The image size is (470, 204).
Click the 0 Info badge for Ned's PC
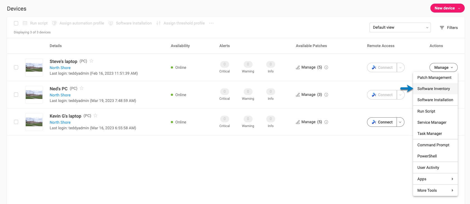pyautogui.click(x=270, y=92)
